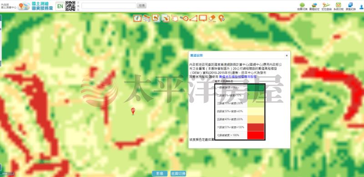
Task: Remove the location marker pin tool
Action: pyautogui.click(x=221, y=18)
